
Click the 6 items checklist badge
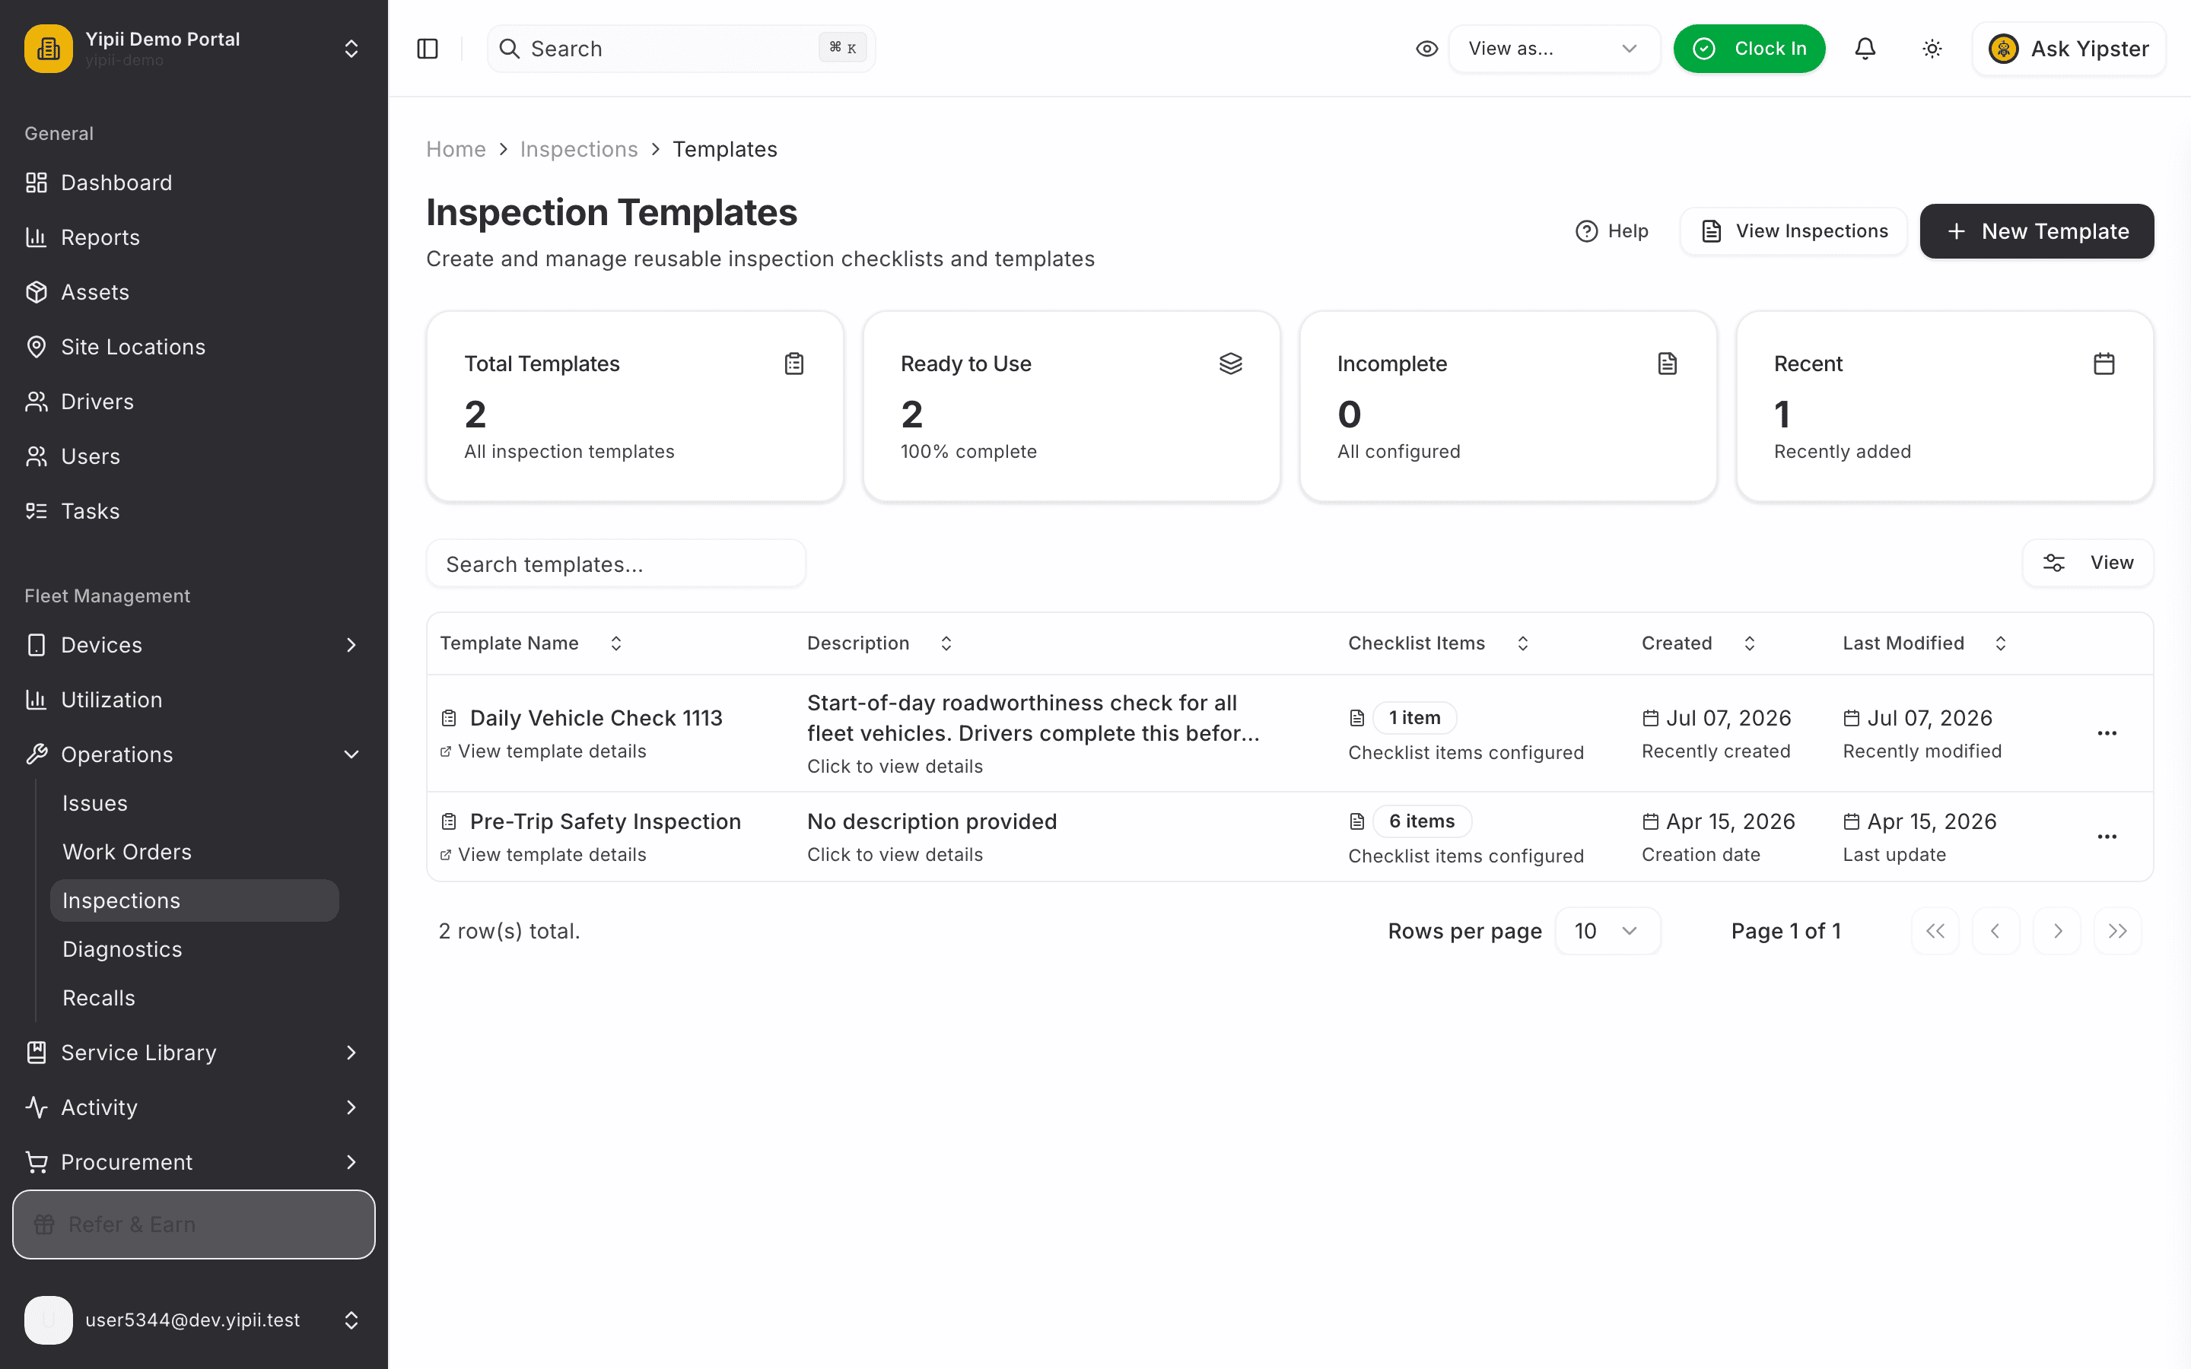(1421, 821)
